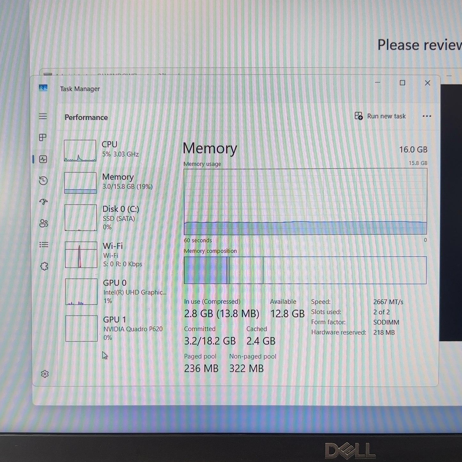Image resolution: width=462 pixels, height=462 pixels.
Task: Click the Memory usage graph
Action: click(x=305, y=202)
